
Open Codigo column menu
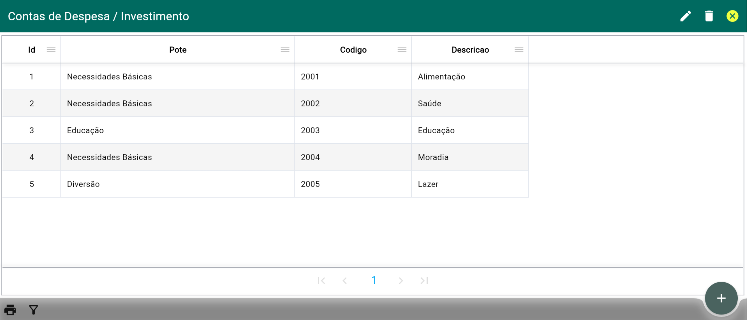coord(402,50)
